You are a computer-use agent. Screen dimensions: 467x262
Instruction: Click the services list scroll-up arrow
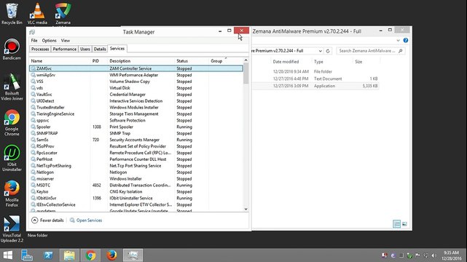click(x=246, y=60)
